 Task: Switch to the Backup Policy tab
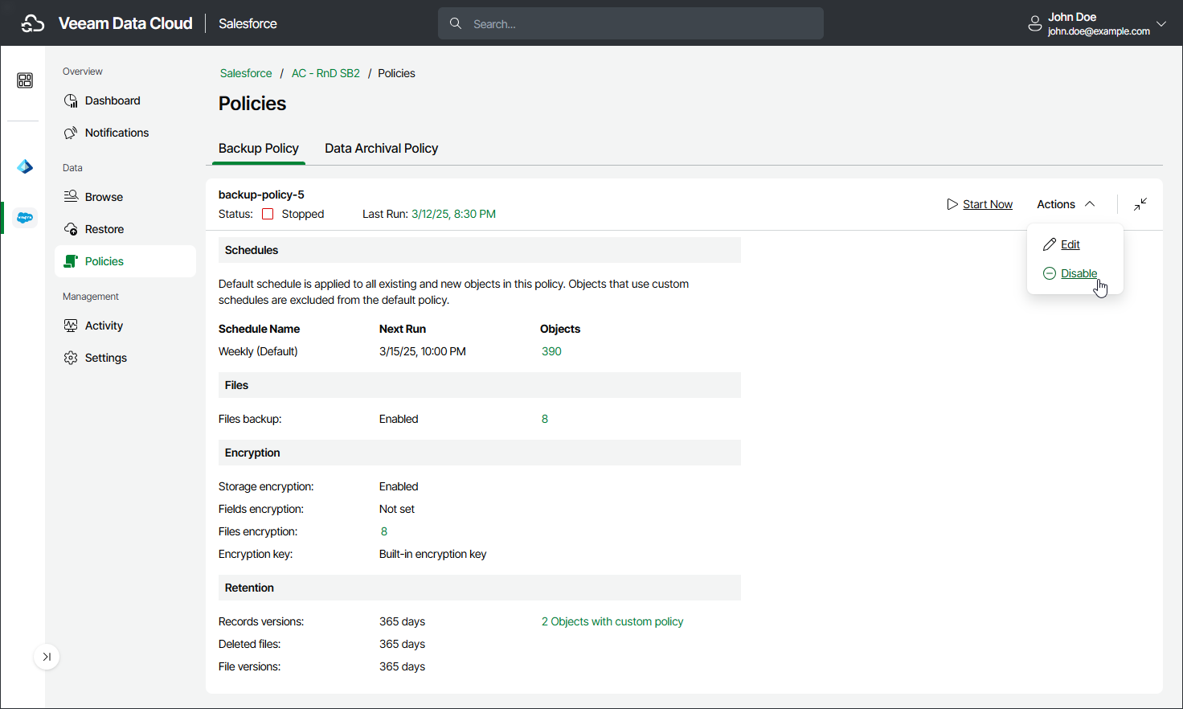[259, 148]
